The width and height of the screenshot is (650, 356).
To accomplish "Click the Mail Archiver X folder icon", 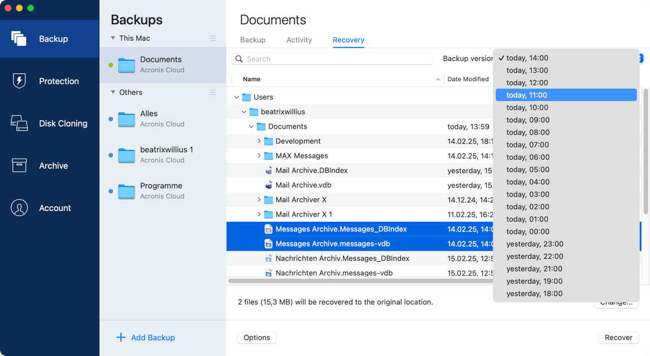I will [x=269, y=200].
